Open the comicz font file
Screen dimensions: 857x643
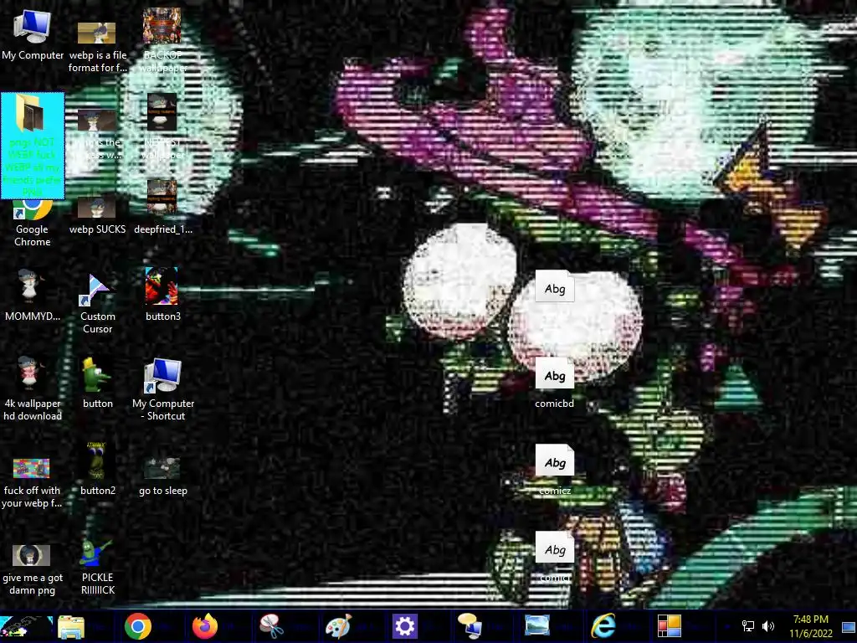[x=554, y=471]
